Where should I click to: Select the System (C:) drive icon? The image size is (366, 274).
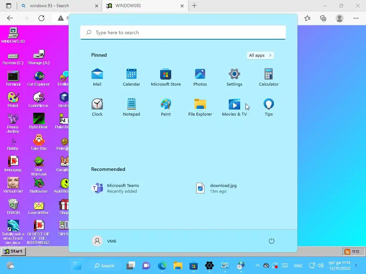13,59
